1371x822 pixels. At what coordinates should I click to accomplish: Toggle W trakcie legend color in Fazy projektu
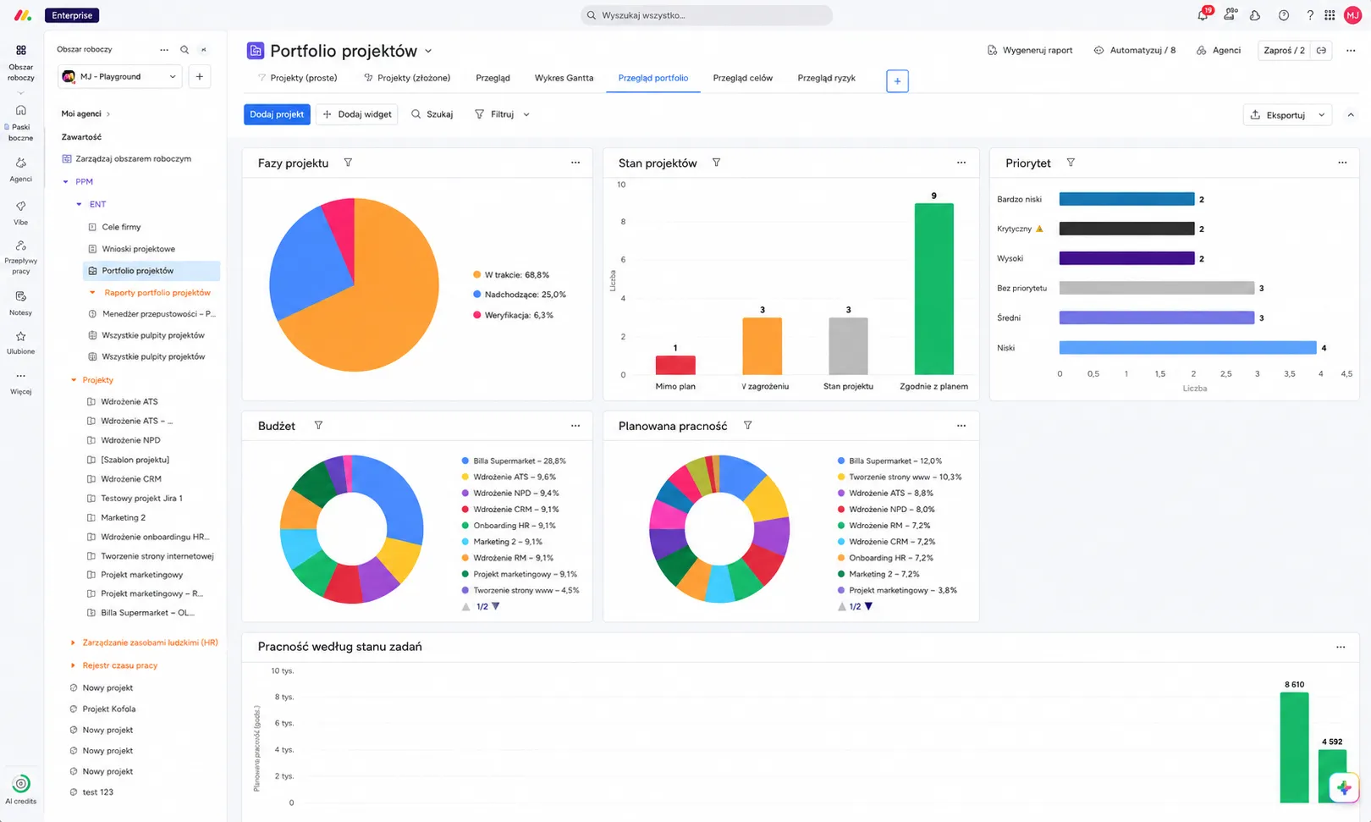coord(477,275)
